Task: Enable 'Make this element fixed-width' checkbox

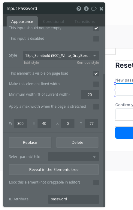Action: pos(96,84)
